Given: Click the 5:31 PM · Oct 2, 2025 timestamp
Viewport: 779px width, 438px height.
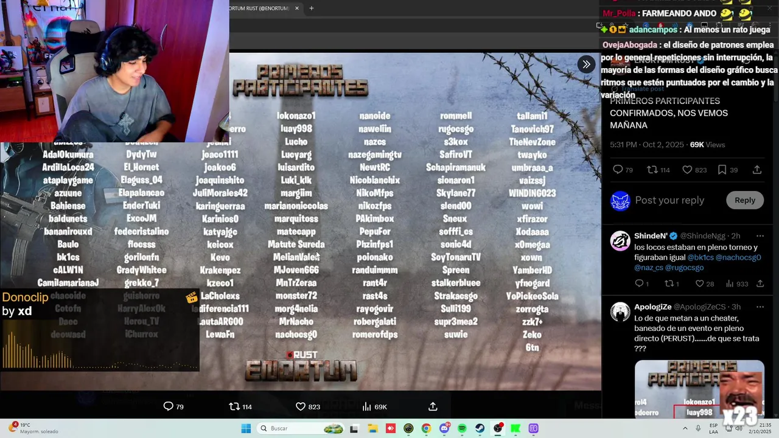Looking at the screenshot, I should (x=647, y=145).
